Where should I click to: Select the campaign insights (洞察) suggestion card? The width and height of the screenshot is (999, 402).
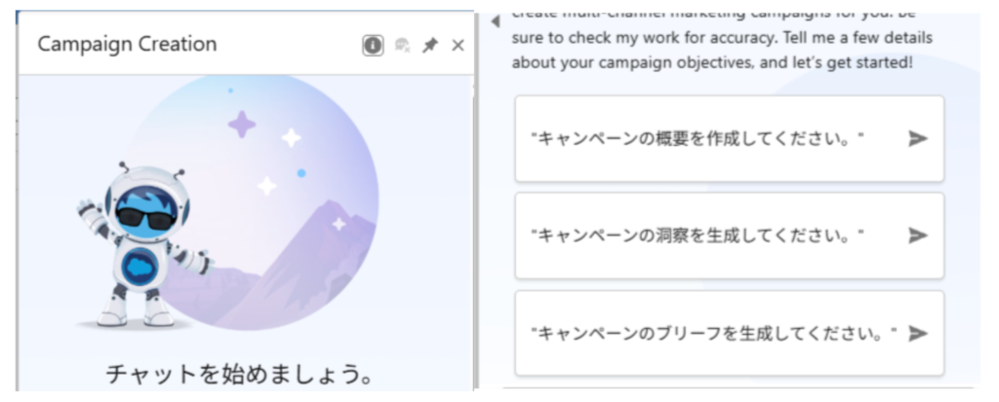pos(730,236)
